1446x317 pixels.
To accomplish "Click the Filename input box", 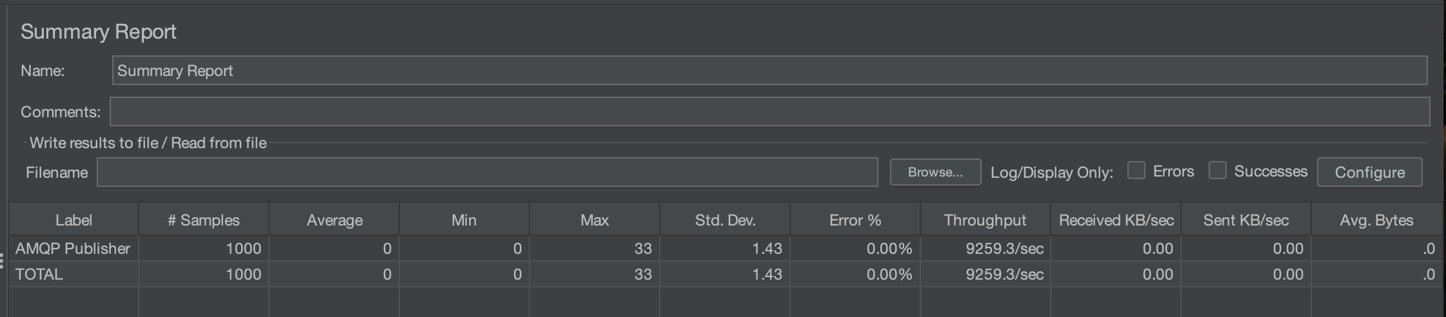I will (487, 172).
